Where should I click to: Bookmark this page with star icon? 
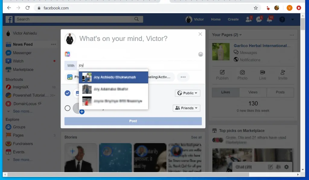[256, 8]
